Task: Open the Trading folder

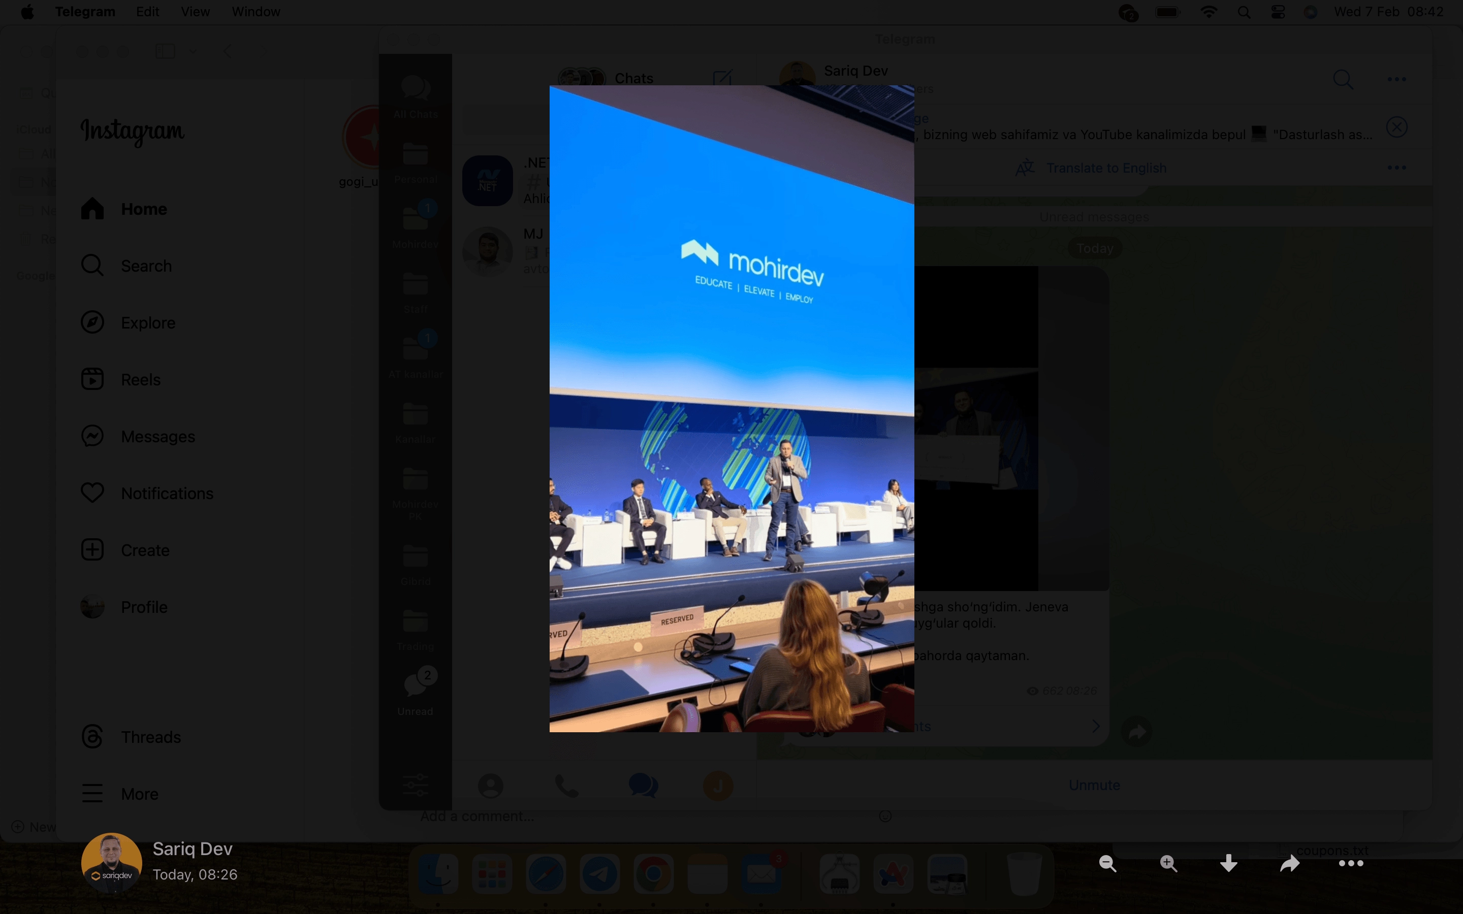Action: point(416,630)
